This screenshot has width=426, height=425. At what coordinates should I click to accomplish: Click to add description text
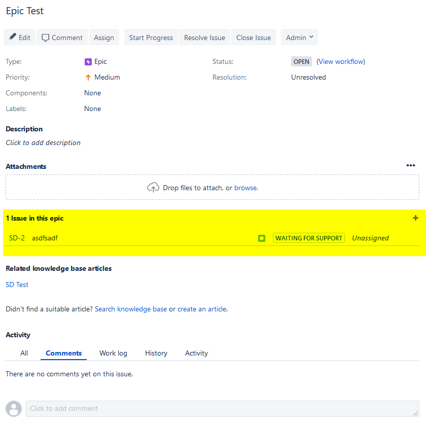click(x=43, y=143)
